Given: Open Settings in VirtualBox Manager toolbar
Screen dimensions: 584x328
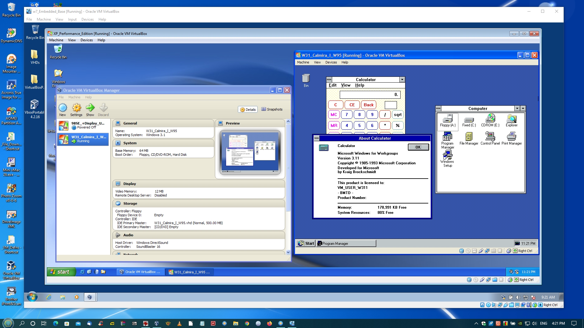Looking at the screenshot, I should (x=76, y=110).
